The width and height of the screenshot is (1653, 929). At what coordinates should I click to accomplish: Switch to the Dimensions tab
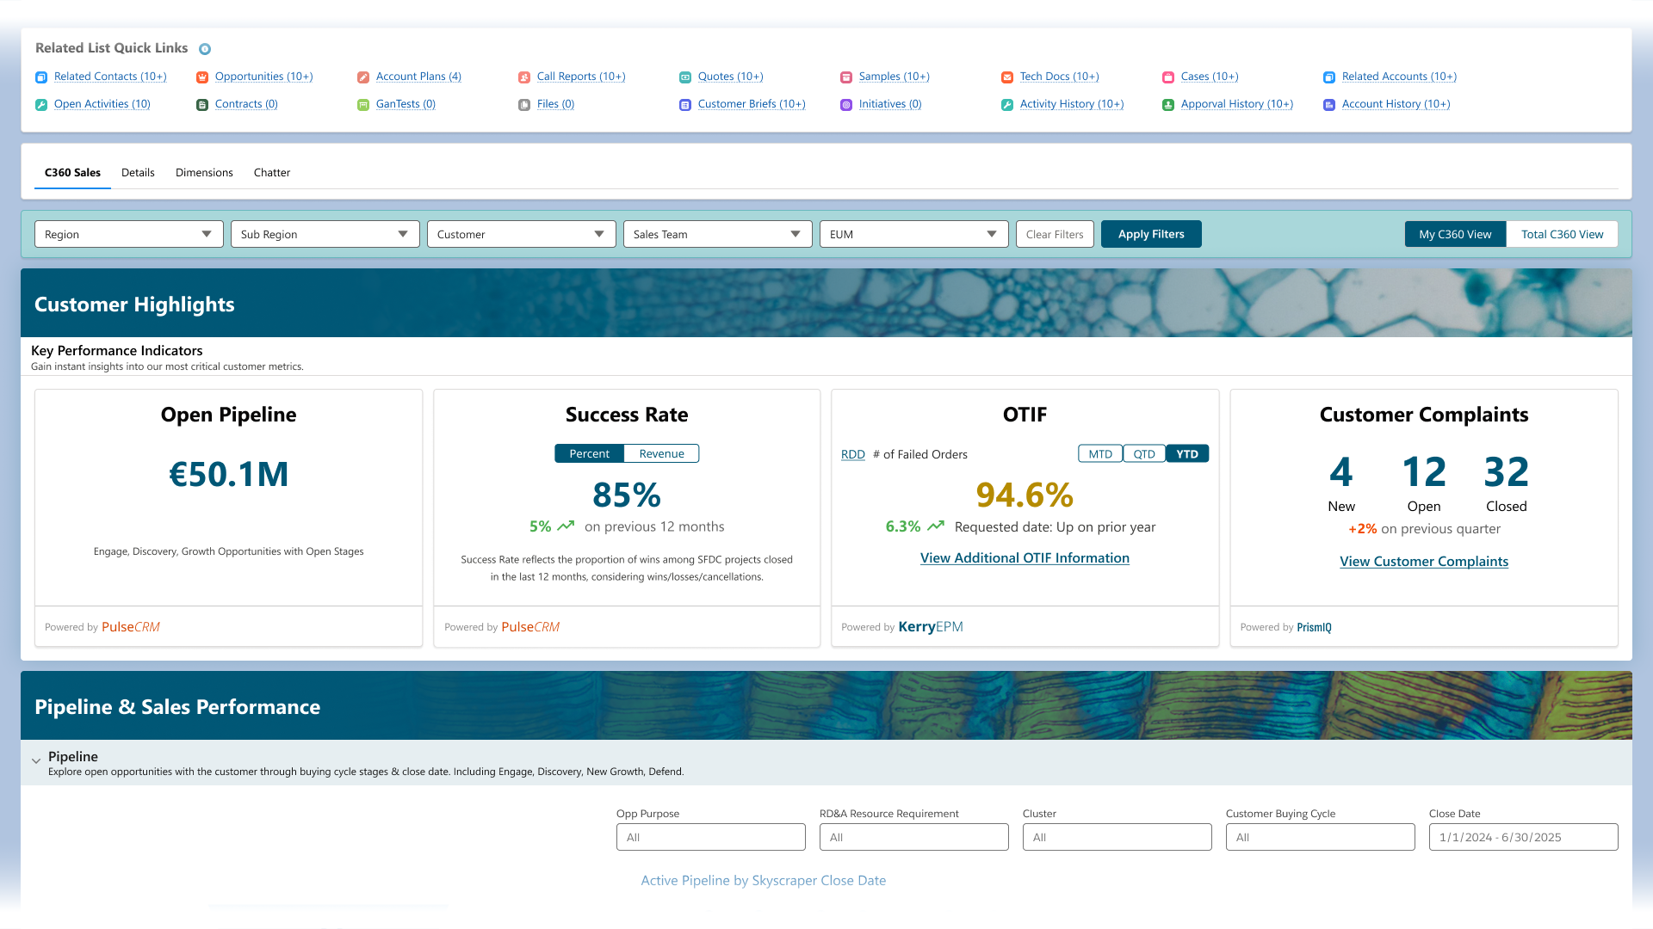pos(204,173)
